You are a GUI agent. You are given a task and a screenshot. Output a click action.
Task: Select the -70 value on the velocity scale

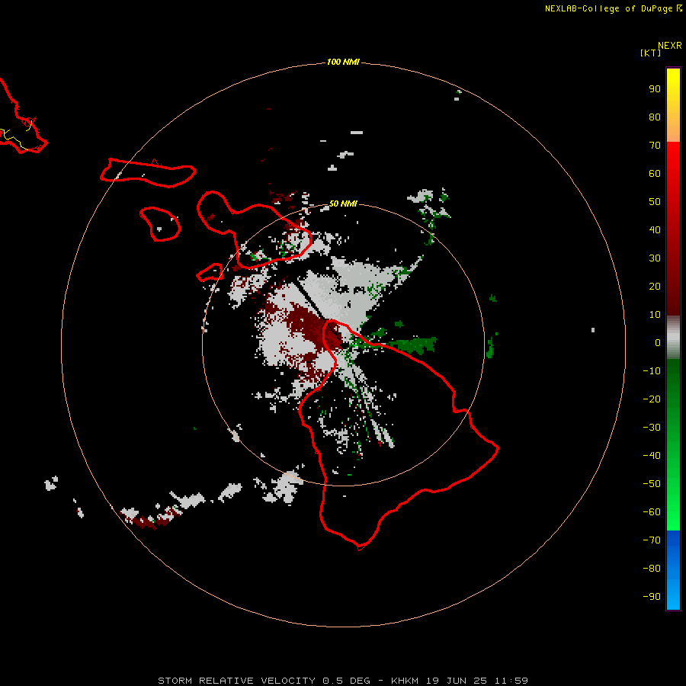pyautogui.click(x=652, y=540)
